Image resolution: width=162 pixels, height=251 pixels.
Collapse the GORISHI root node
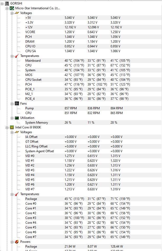(x=2, y=3)
